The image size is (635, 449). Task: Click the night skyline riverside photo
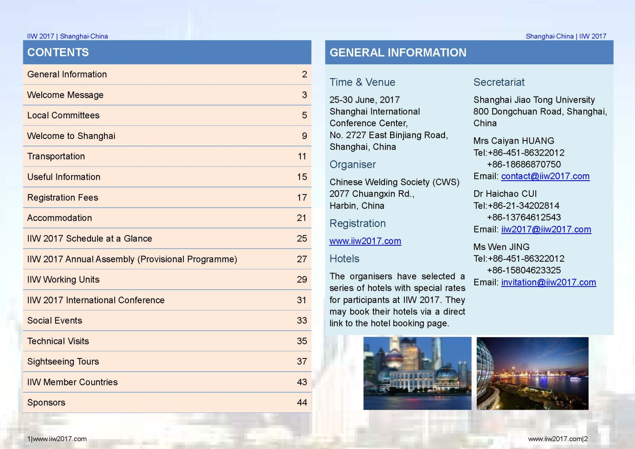point(532,373)
